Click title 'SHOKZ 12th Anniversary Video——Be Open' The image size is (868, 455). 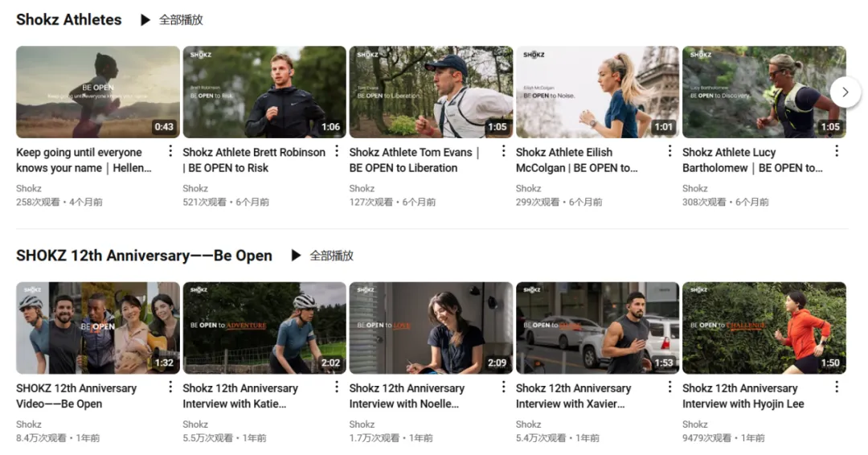click(x=76, y=396)
